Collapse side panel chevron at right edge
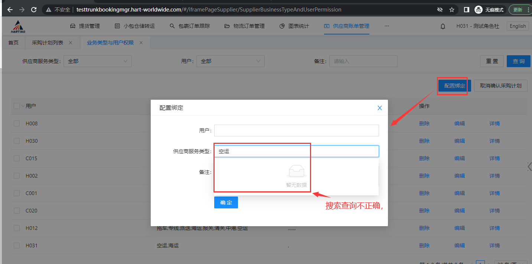The image size is (532, 264). click(529, 166)
